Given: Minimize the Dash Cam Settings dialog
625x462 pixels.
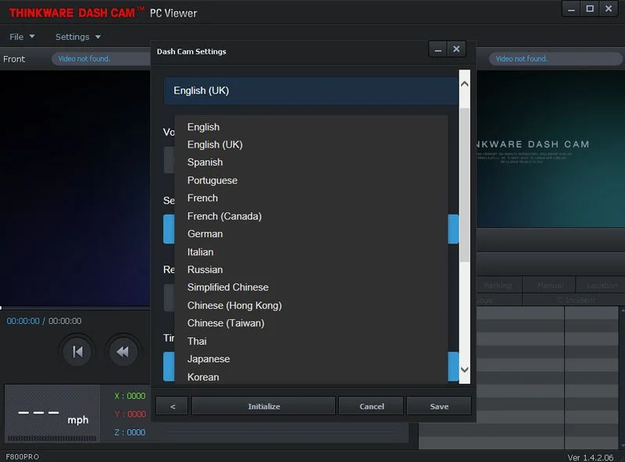Looking at the screenshot, I should (438, 49).
